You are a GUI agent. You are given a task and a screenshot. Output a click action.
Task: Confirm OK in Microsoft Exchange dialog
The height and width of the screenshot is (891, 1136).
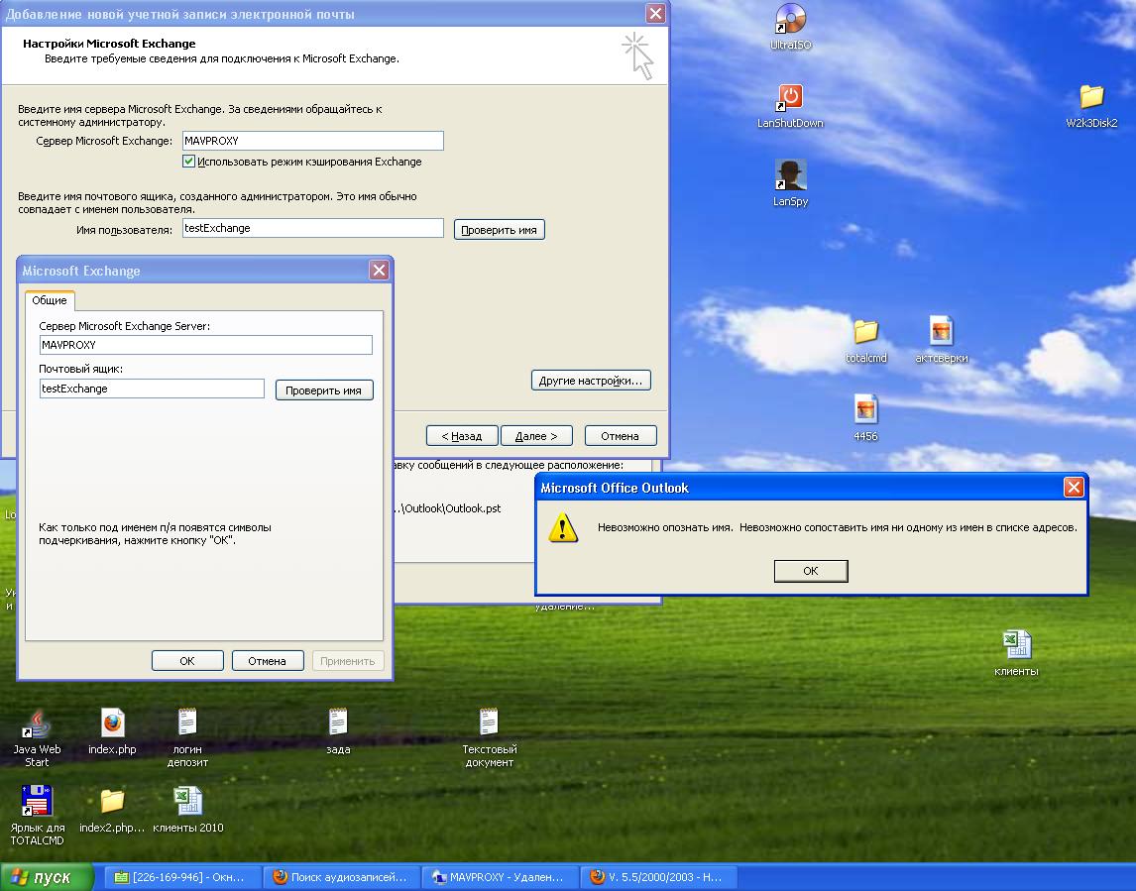[x=187, y=661]
